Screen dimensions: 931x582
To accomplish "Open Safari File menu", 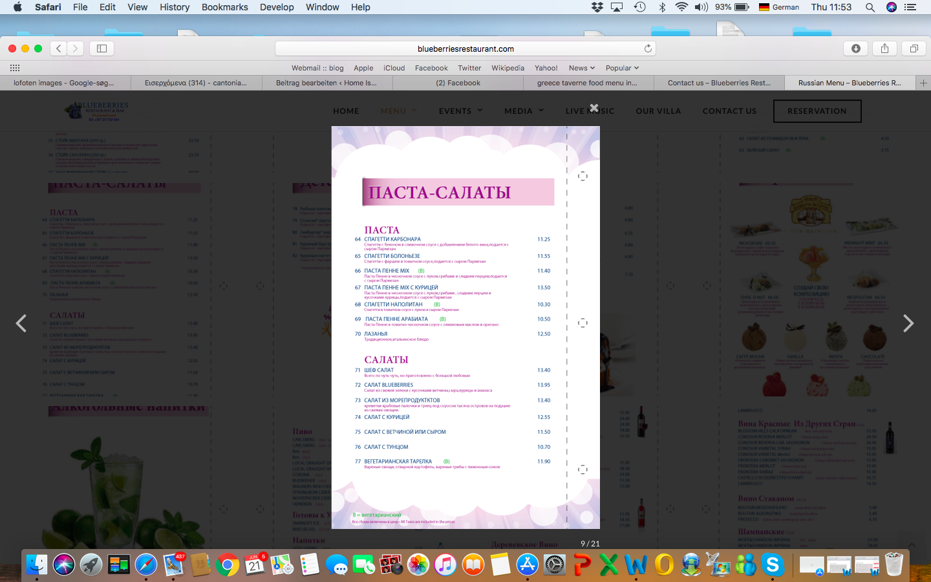I will pyautogui.click(x=80, y=7).
